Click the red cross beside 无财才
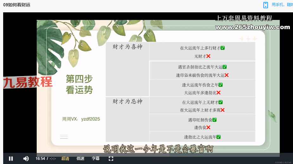 coord(208,56)
